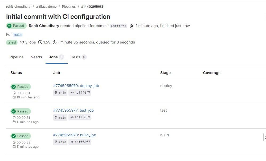Click the main branch link under For
The height and width of the screenshot is (161, 266).
coord(18,35)
